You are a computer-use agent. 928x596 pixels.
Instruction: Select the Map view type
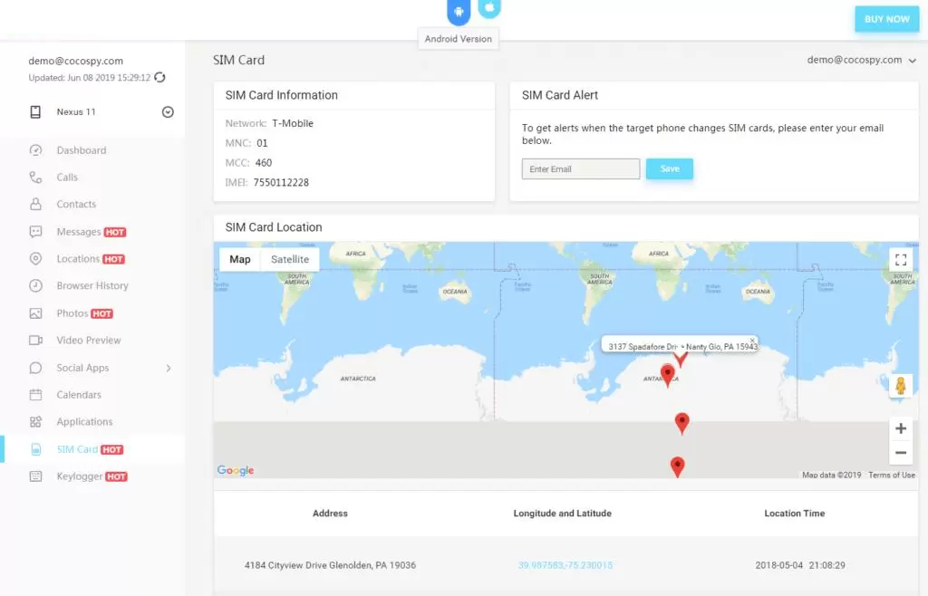point(240,259)
